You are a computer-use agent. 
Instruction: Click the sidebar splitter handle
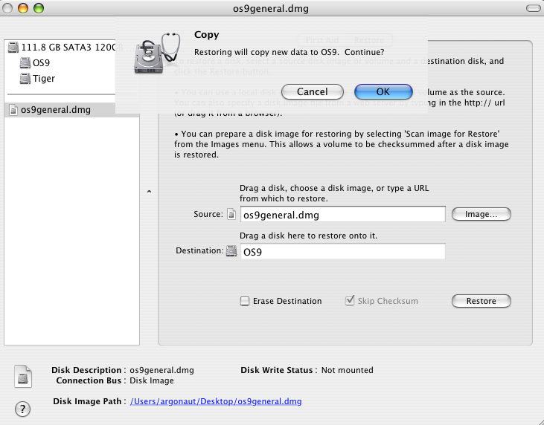(149, 191)
